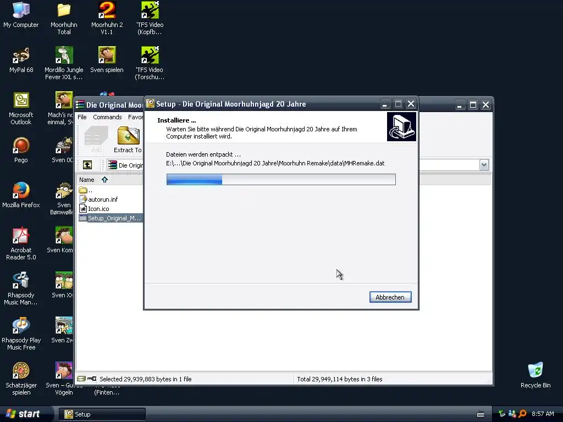563x422 pixels.
Task: Go up one folder level in WinRAR
Action: coord(87,165)
